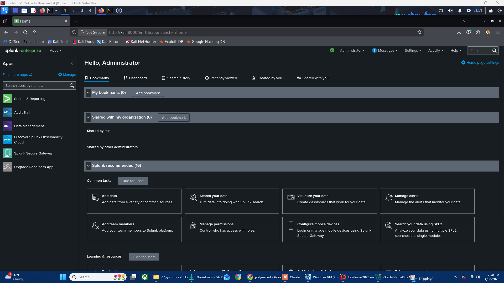Switch to Kali workspace 2

coord(73,10)
